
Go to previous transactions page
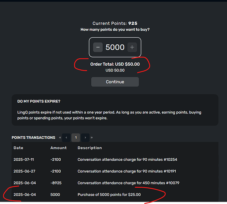(66, 137)
